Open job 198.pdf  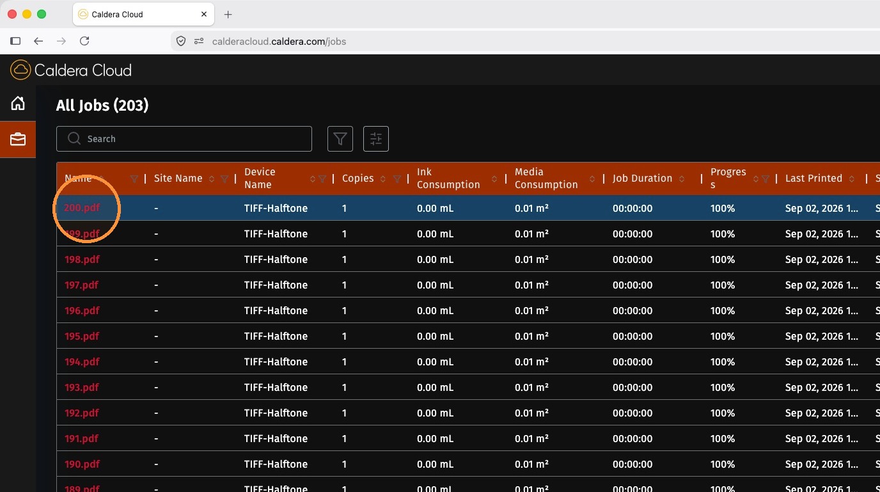tap(82, 259)
